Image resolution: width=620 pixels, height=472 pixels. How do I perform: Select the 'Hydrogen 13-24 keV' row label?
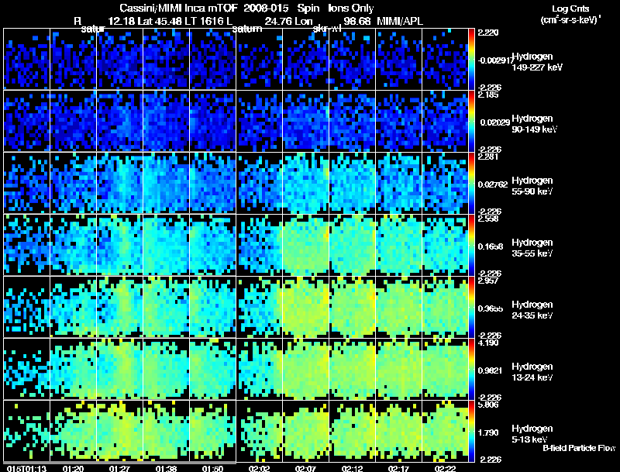tap(532, 372)
